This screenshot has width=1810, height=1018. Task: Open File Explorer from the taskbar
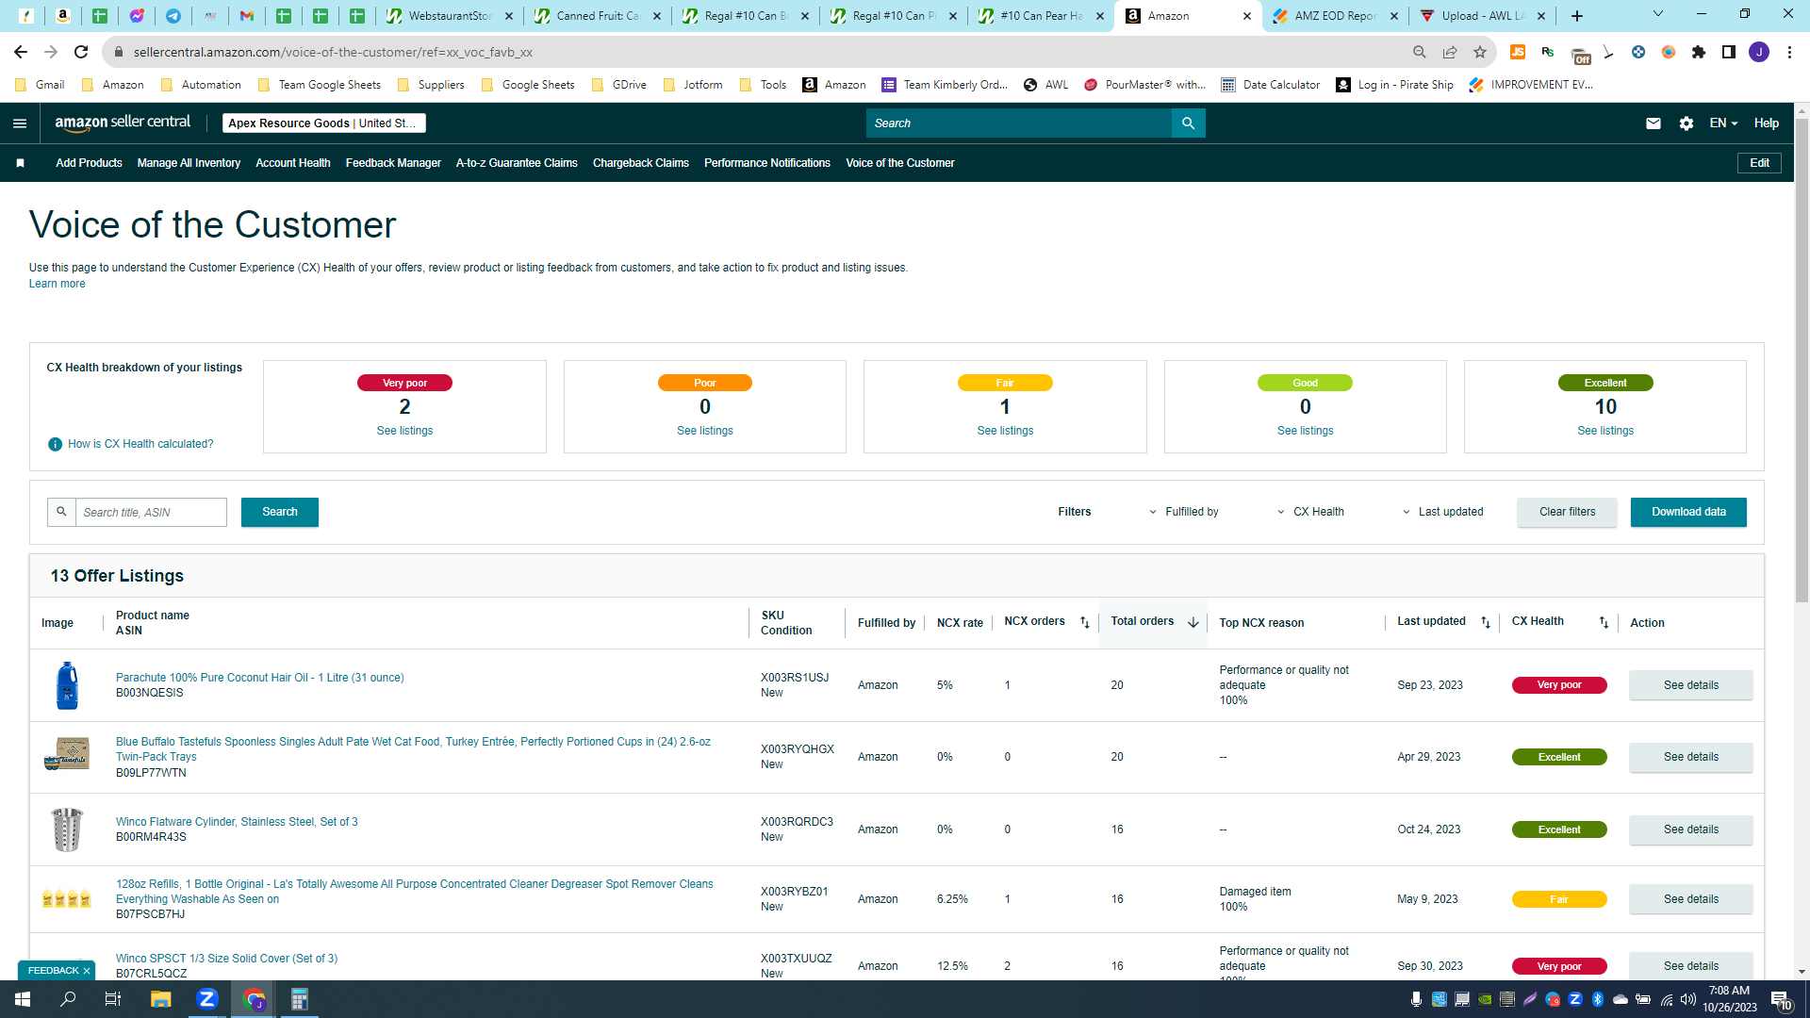tap(160, 999)
